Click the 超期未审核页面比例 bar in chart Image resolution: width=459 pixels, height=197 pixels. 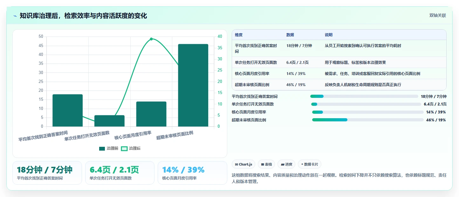(x=193, y=85)
